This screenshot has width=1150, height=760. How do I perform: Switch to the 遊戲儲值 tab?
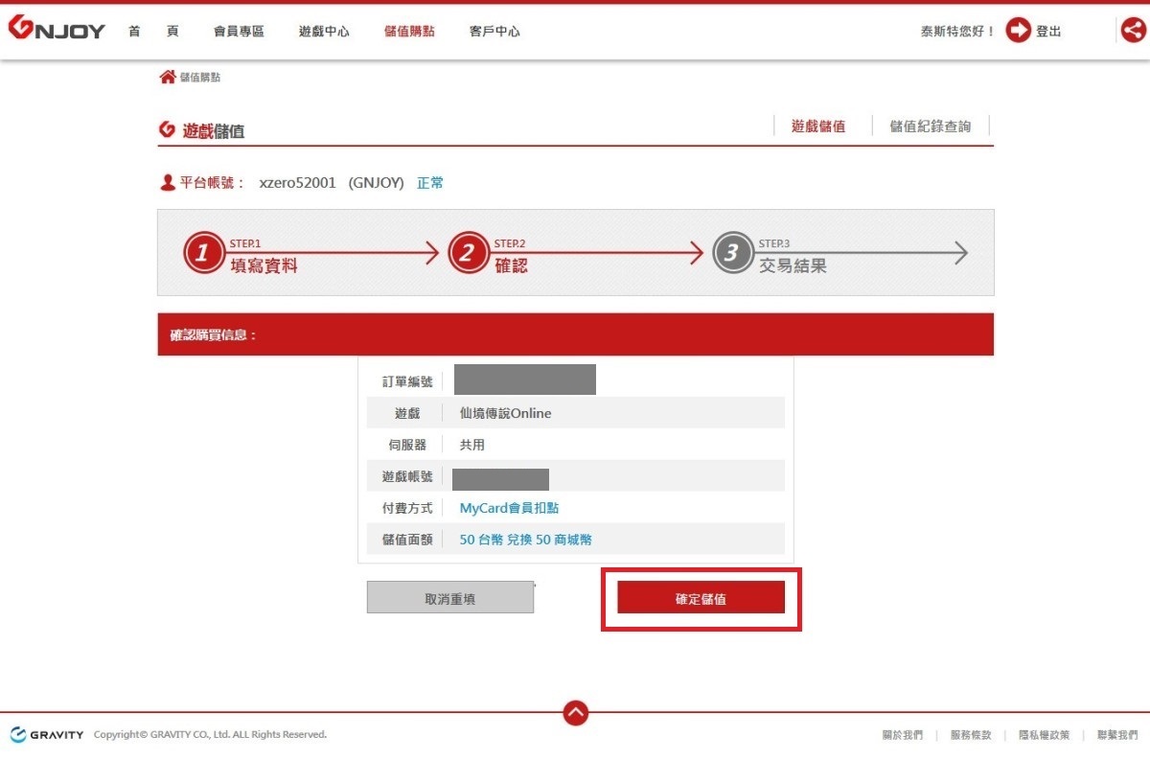(x=818, y=126)
